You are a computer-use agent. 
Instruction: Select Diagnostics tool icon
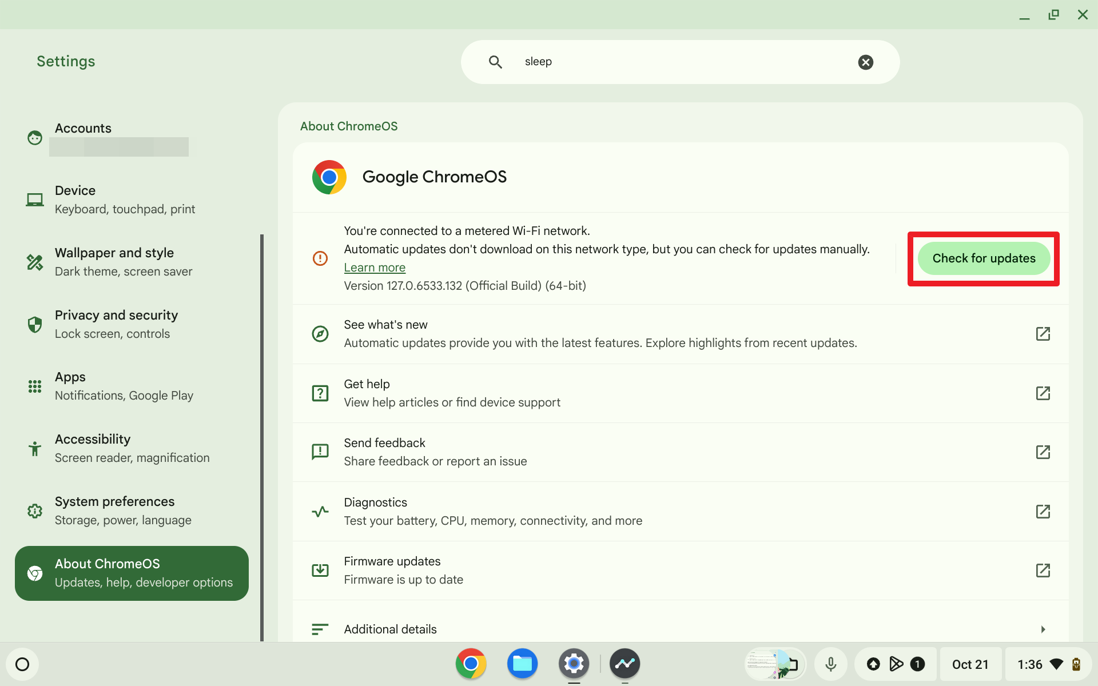click(321, 510)
